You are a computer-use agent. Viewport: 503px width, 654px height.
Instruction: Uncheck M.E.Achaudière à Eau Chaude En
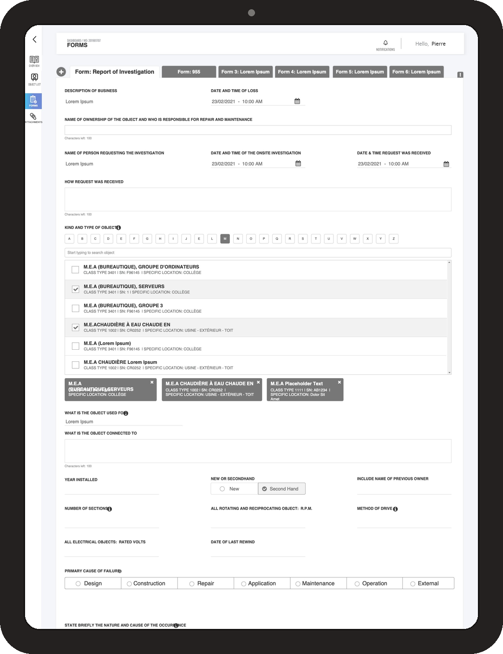click(x=75, y=327)
